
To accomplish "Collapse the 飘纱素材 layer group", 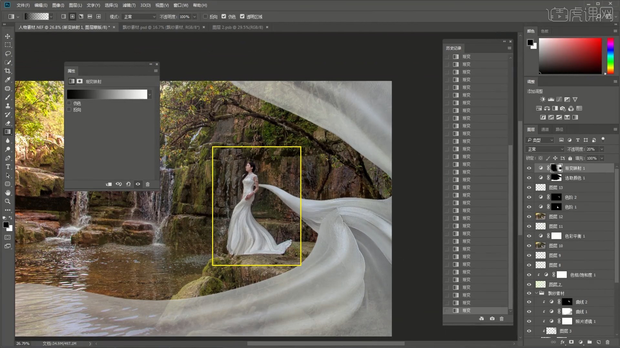I will 537,293.
